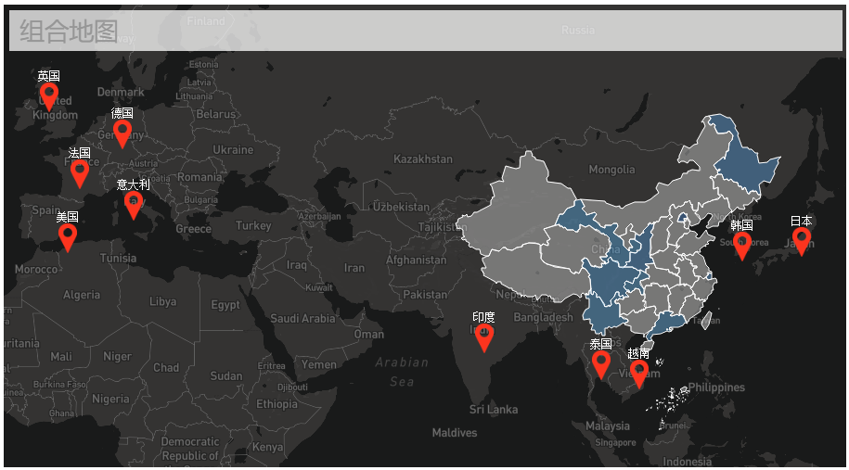Select the Denmark label
The image size is (849, 470).
click(121, 92)
